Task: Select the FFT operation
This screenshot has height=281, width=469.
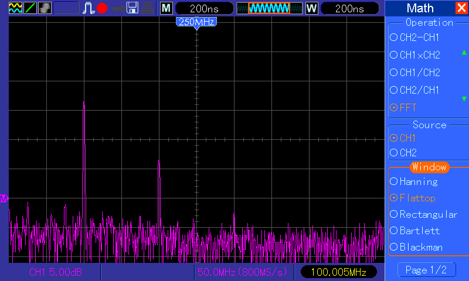Action: click(x=403, y=108)
